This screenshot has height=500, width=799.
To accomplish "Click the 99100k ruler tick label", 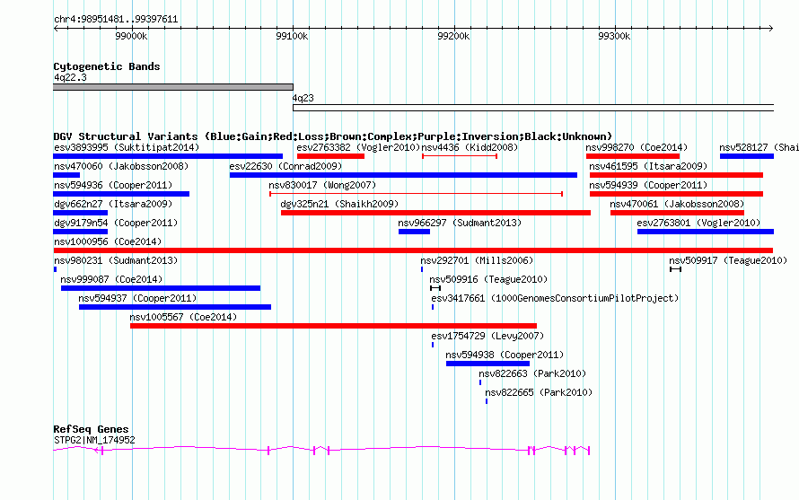I will point(292,36).
